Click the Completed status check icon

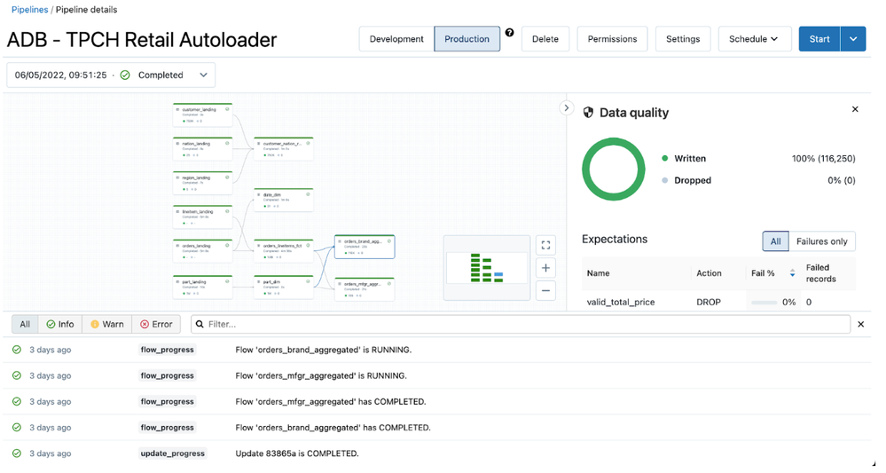click(125, 75)
